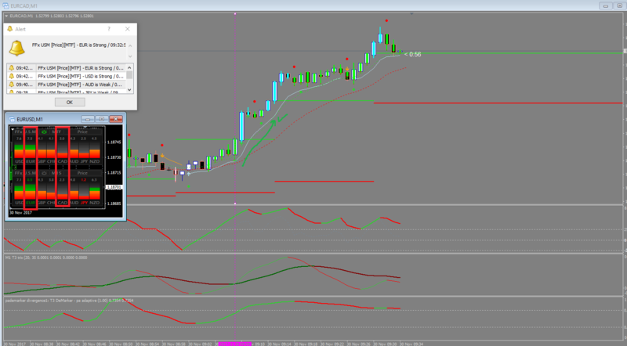Click the M15 timeframe button in the lower panel

pos(56,173)
